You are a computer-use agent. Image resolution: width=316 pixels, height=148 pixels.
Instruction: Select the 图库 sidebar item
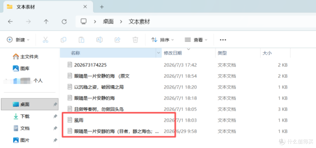tap(21, 69)
